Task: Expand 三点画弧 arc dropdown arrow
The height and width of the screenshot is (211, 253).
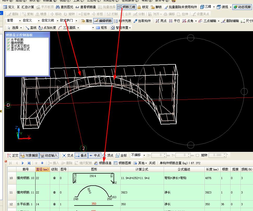Action: tap(78, 28)
